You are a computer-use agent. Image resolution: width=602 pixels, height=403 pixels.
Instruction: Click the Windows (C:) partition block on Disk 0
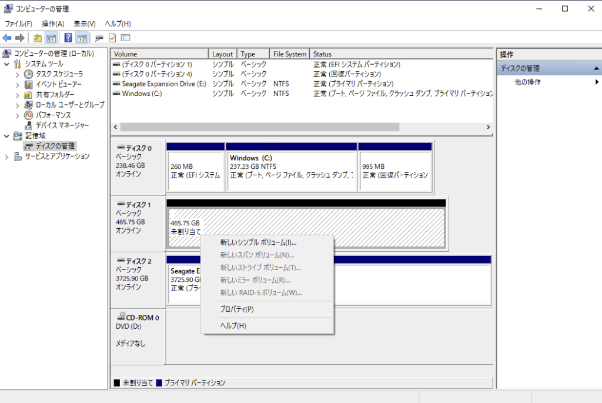pyautogui.click(x=291, y=167)
